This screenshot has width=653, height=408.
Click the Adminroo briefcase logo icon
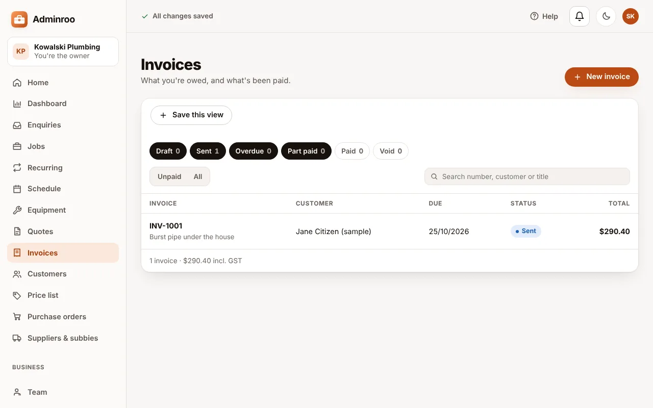click(x=19, y=19)
